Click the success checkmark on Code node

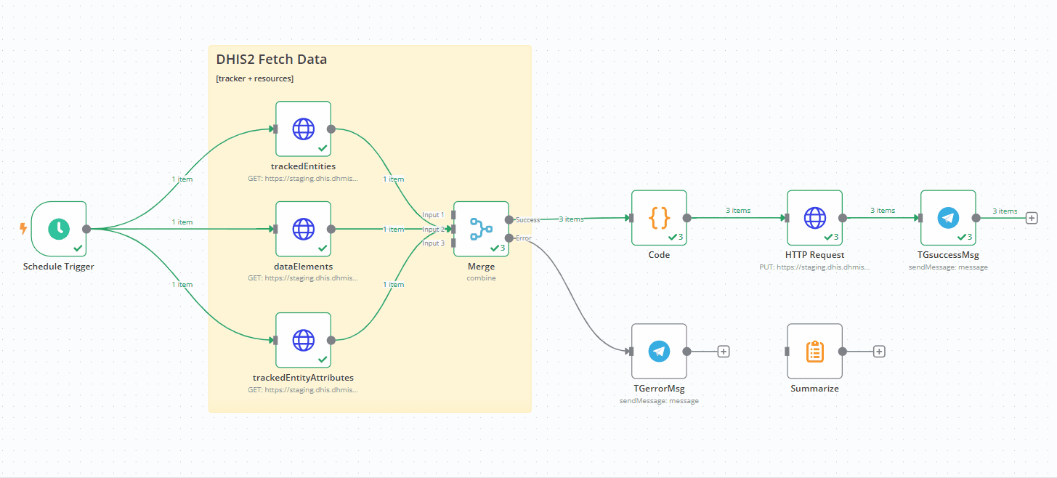click(673, 237)
